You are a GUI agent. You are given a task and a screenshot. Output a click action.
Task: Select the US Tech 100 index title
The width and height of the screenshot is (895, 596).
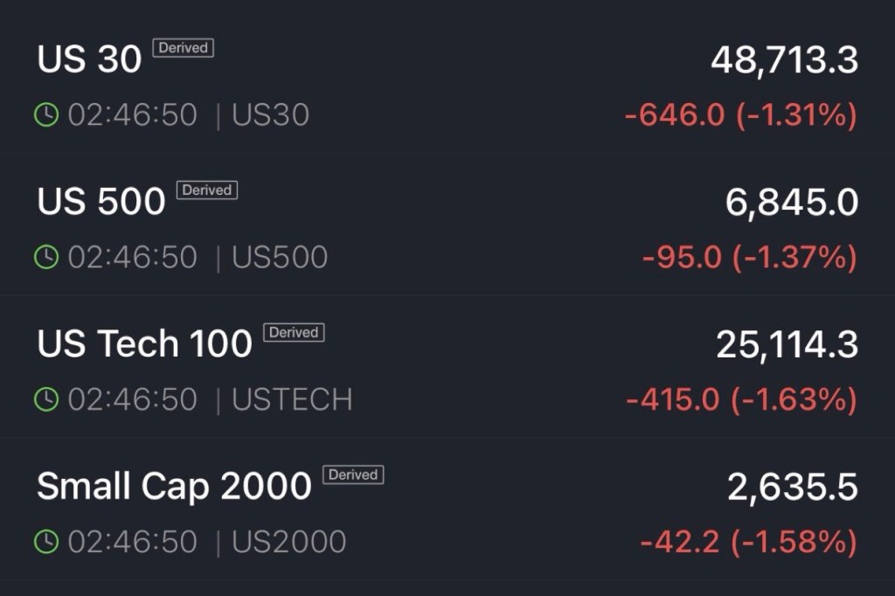[x=145, y=344]
